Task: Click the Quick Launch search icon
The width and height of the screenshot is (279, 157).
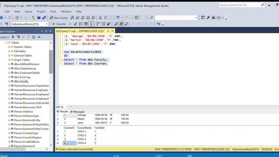Action: point(262,5)
